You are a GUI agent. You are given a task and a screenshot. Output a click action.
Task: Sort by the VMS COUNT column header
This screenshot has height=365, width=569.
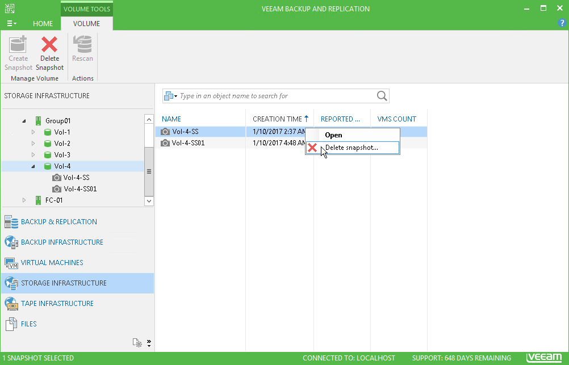click(396, 119)
